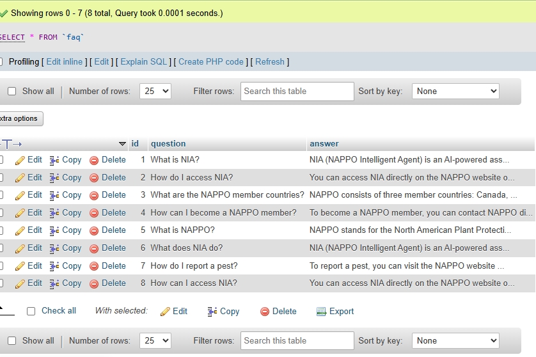Click the Check all link text
Viewport: 536px width, 357px height.
[x=59, y=310]
